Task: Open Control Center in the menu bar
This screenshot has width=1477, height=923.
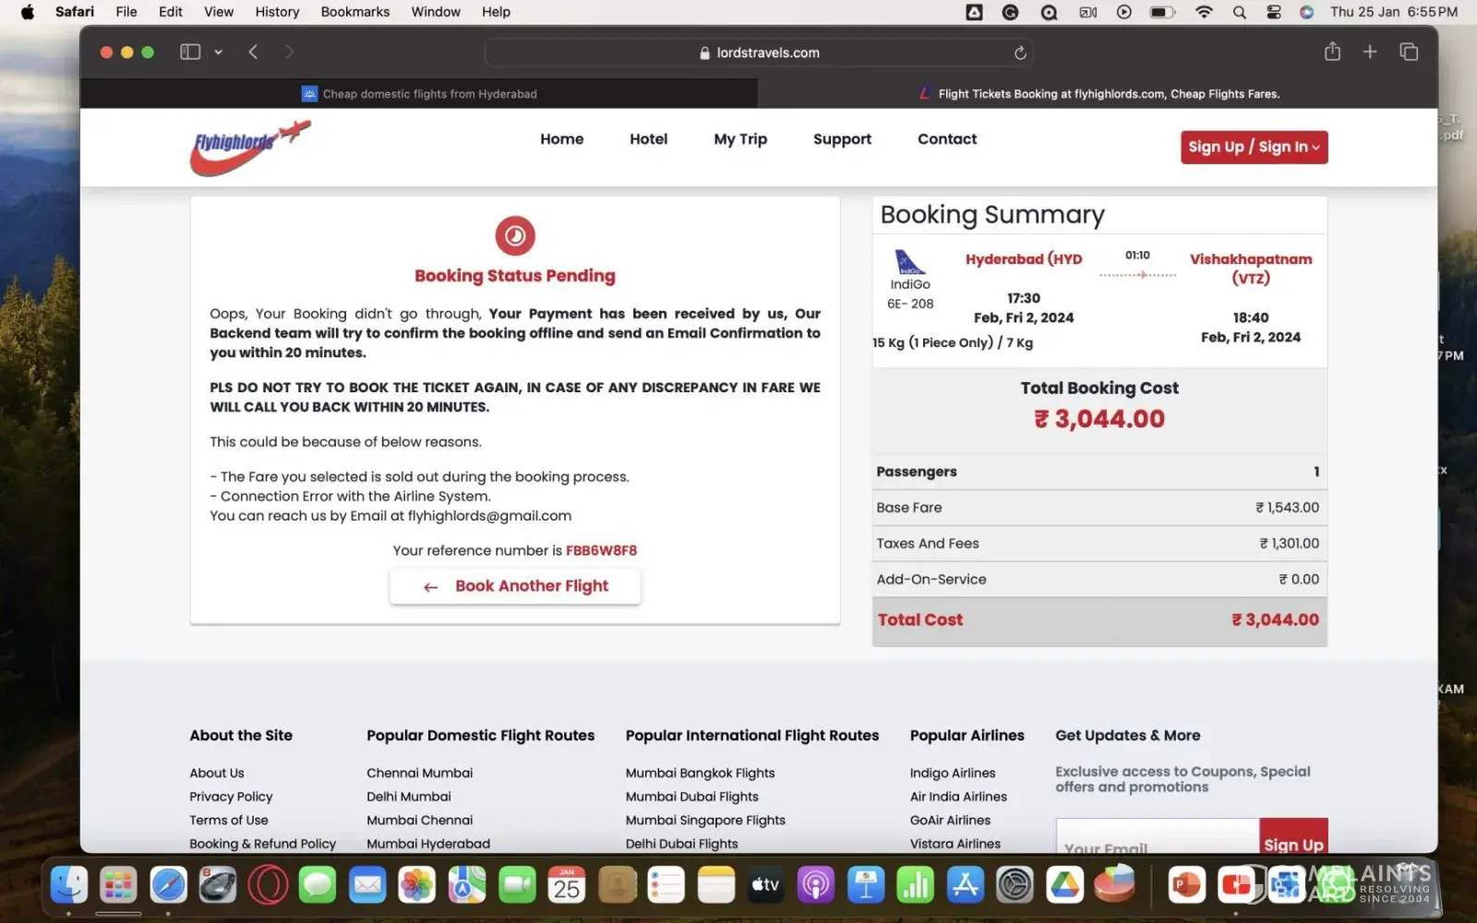Action: (1274, 12)
